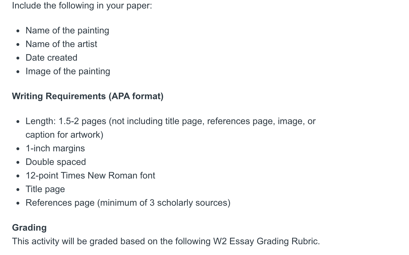Image resolution: width=409 pixels, height=255 pixels.
Task: Open the 'W2 Essay Grading Rubric' text
Action: [265, 241]
